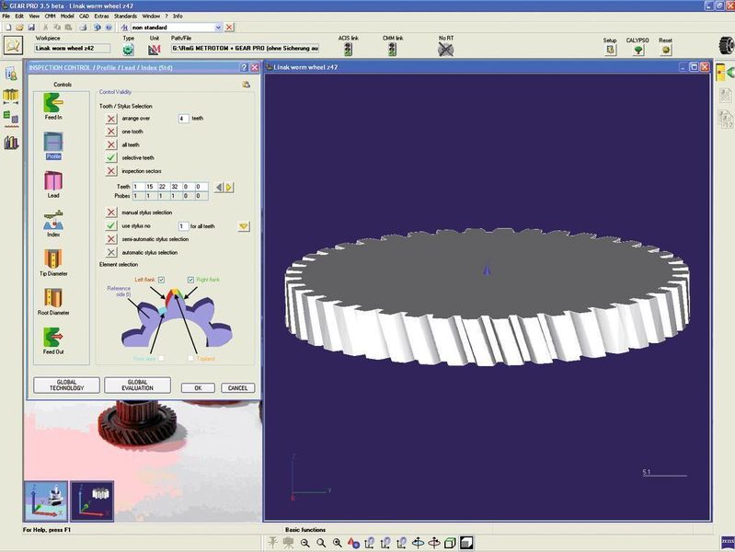This screenshot has height=552, width=735.
Task: Select the machine view thumbnail
Action: pos(46,501)
